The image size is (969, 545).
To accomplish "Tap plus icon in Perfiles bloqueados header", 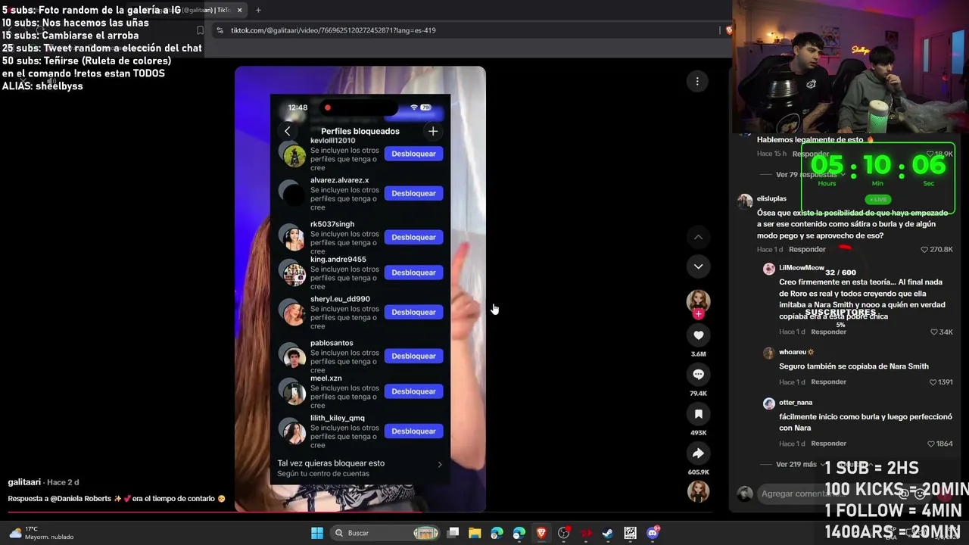I will click(433, 131).
